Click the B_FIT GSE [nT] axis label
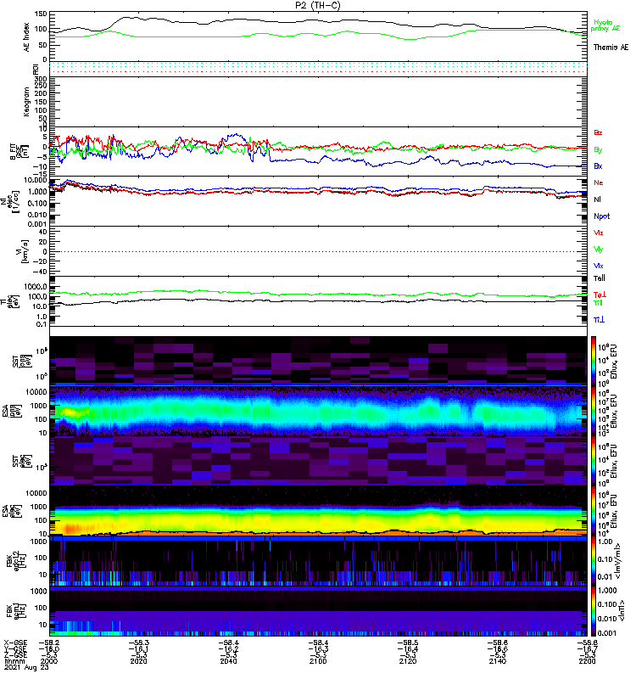The width and height of the screenshot is (636, 679). [19, 152]
